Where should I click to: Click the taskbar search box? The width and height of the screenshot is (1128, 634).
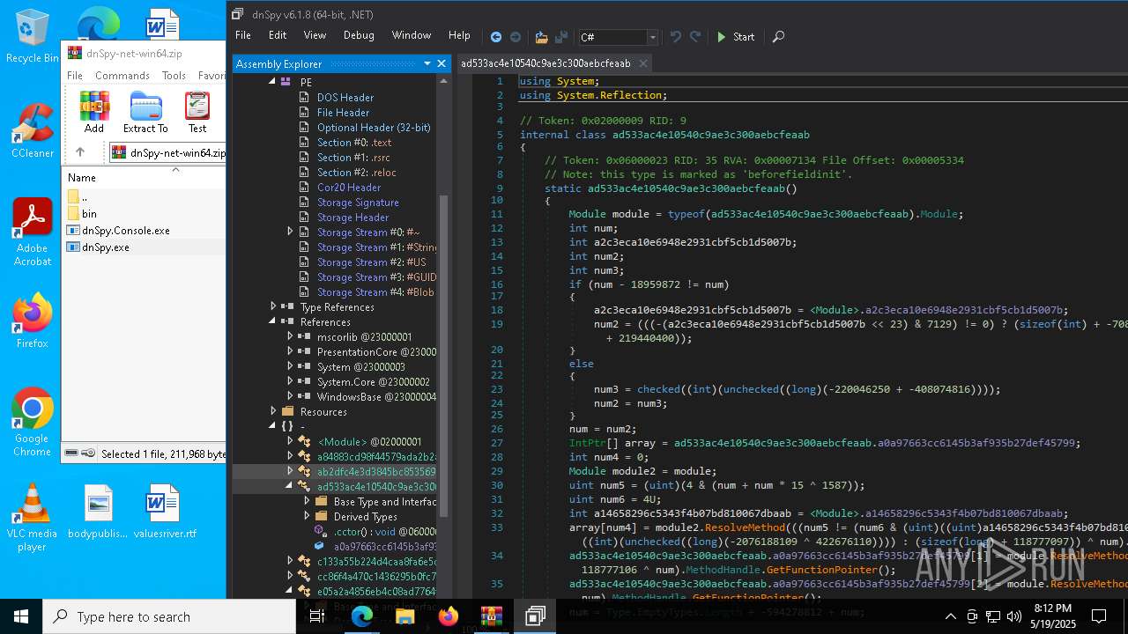[x=169, y=616]
